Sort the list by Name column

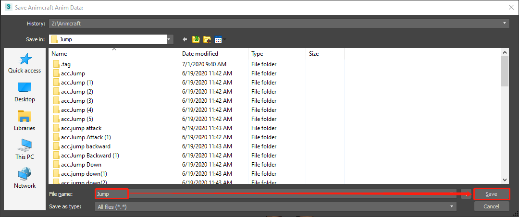click(x=114, y=54)
